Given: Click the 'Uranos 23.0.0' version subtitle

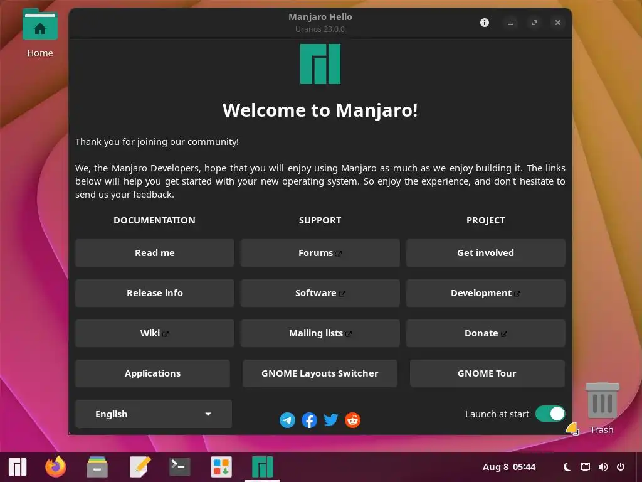Looking at the screenshot, I should point(320,29).
